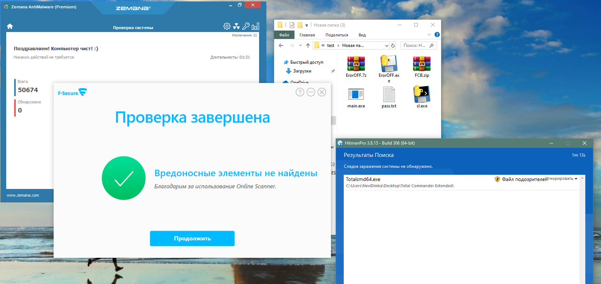
Task: Refresh the Explorer folder view
Action: 393,45
